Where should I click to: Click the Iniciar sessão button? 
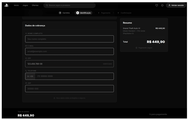pyautogui.click(x=176, y=5)
